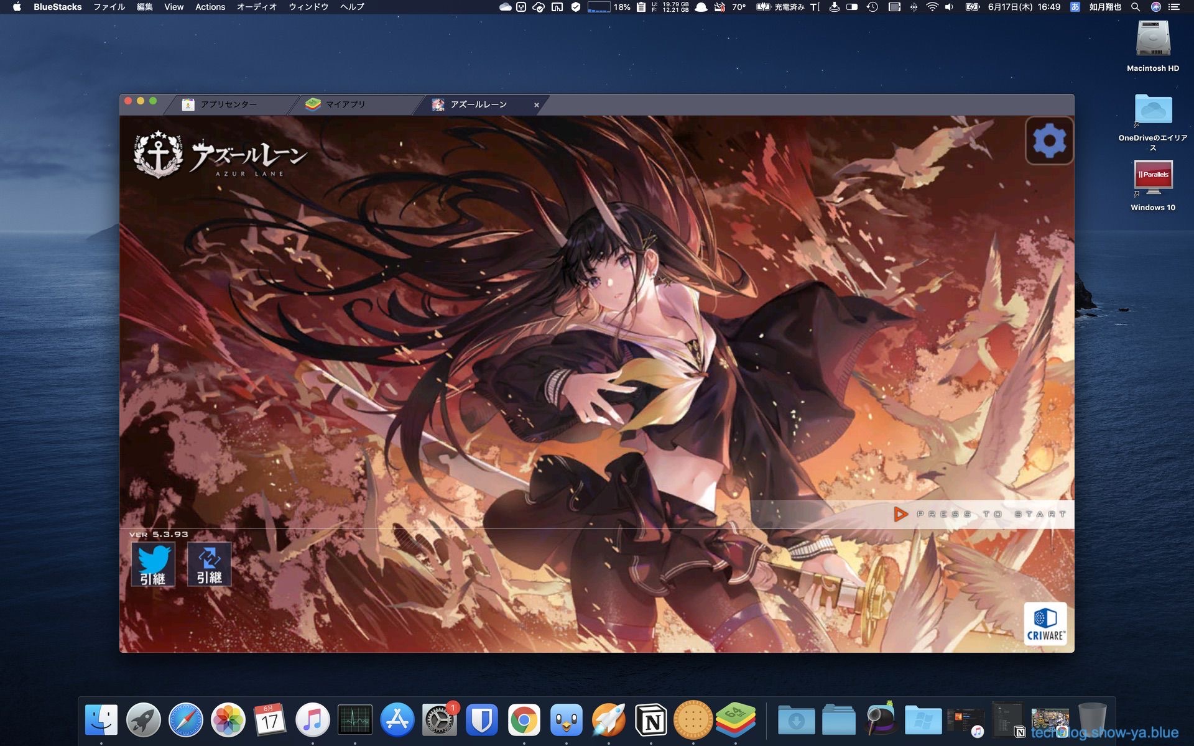Open the ウィンドウ menu

(x=308, y=7)
